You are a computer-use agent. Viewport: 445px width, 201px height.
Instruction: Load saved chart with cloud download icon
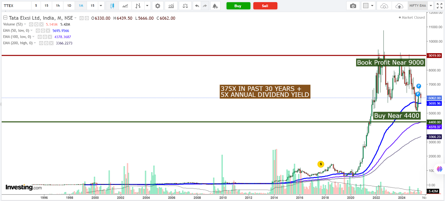pos(384,6)
